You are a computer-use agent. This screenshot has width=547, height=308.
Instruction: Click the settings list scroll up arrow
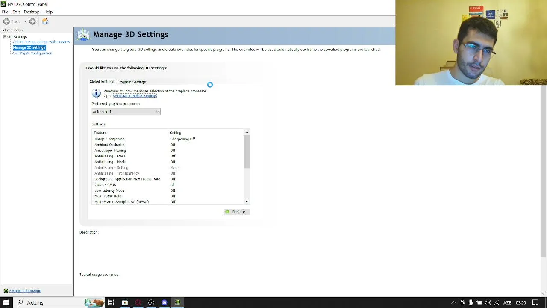point(247,133)
